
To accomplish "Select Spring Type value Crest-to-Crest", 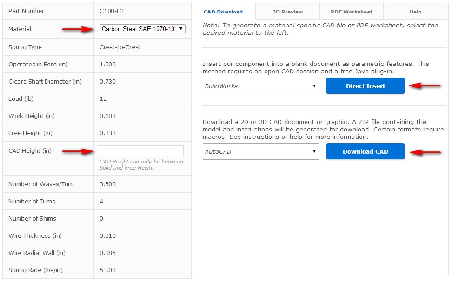I will click(120, 47).
